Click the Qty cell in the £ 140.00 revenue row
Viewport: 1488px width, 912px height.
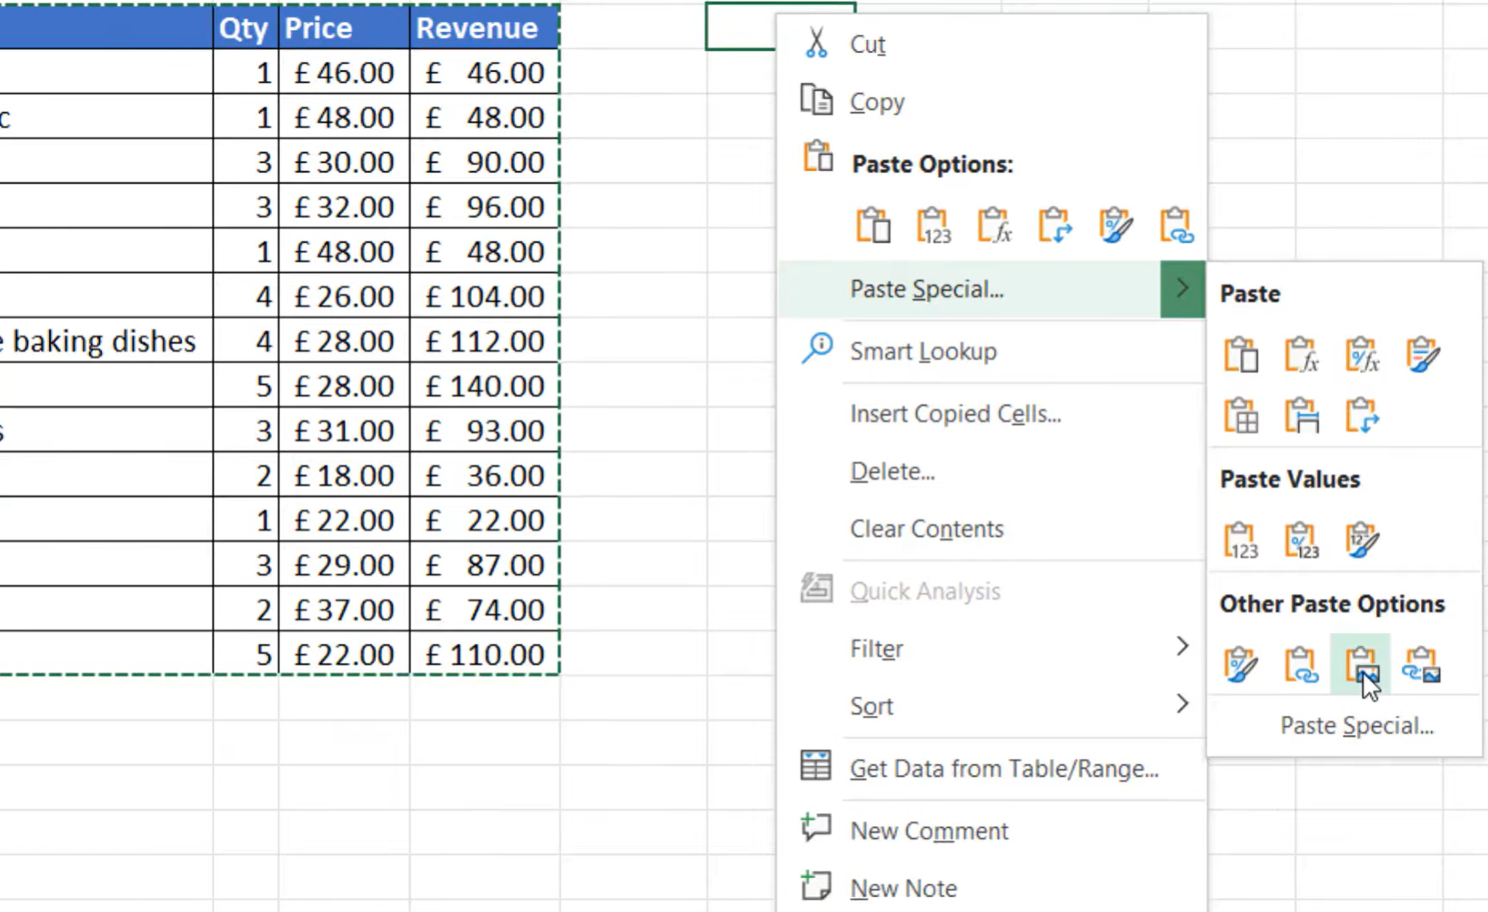[x=245, y=386]
